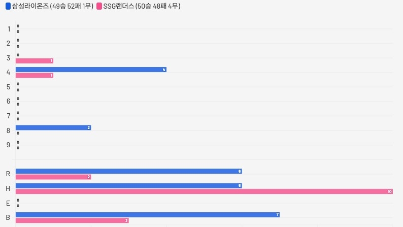Select the pink bar in inning 4
The height and width of the screenshot is (227, 403).
click(34, 75)
